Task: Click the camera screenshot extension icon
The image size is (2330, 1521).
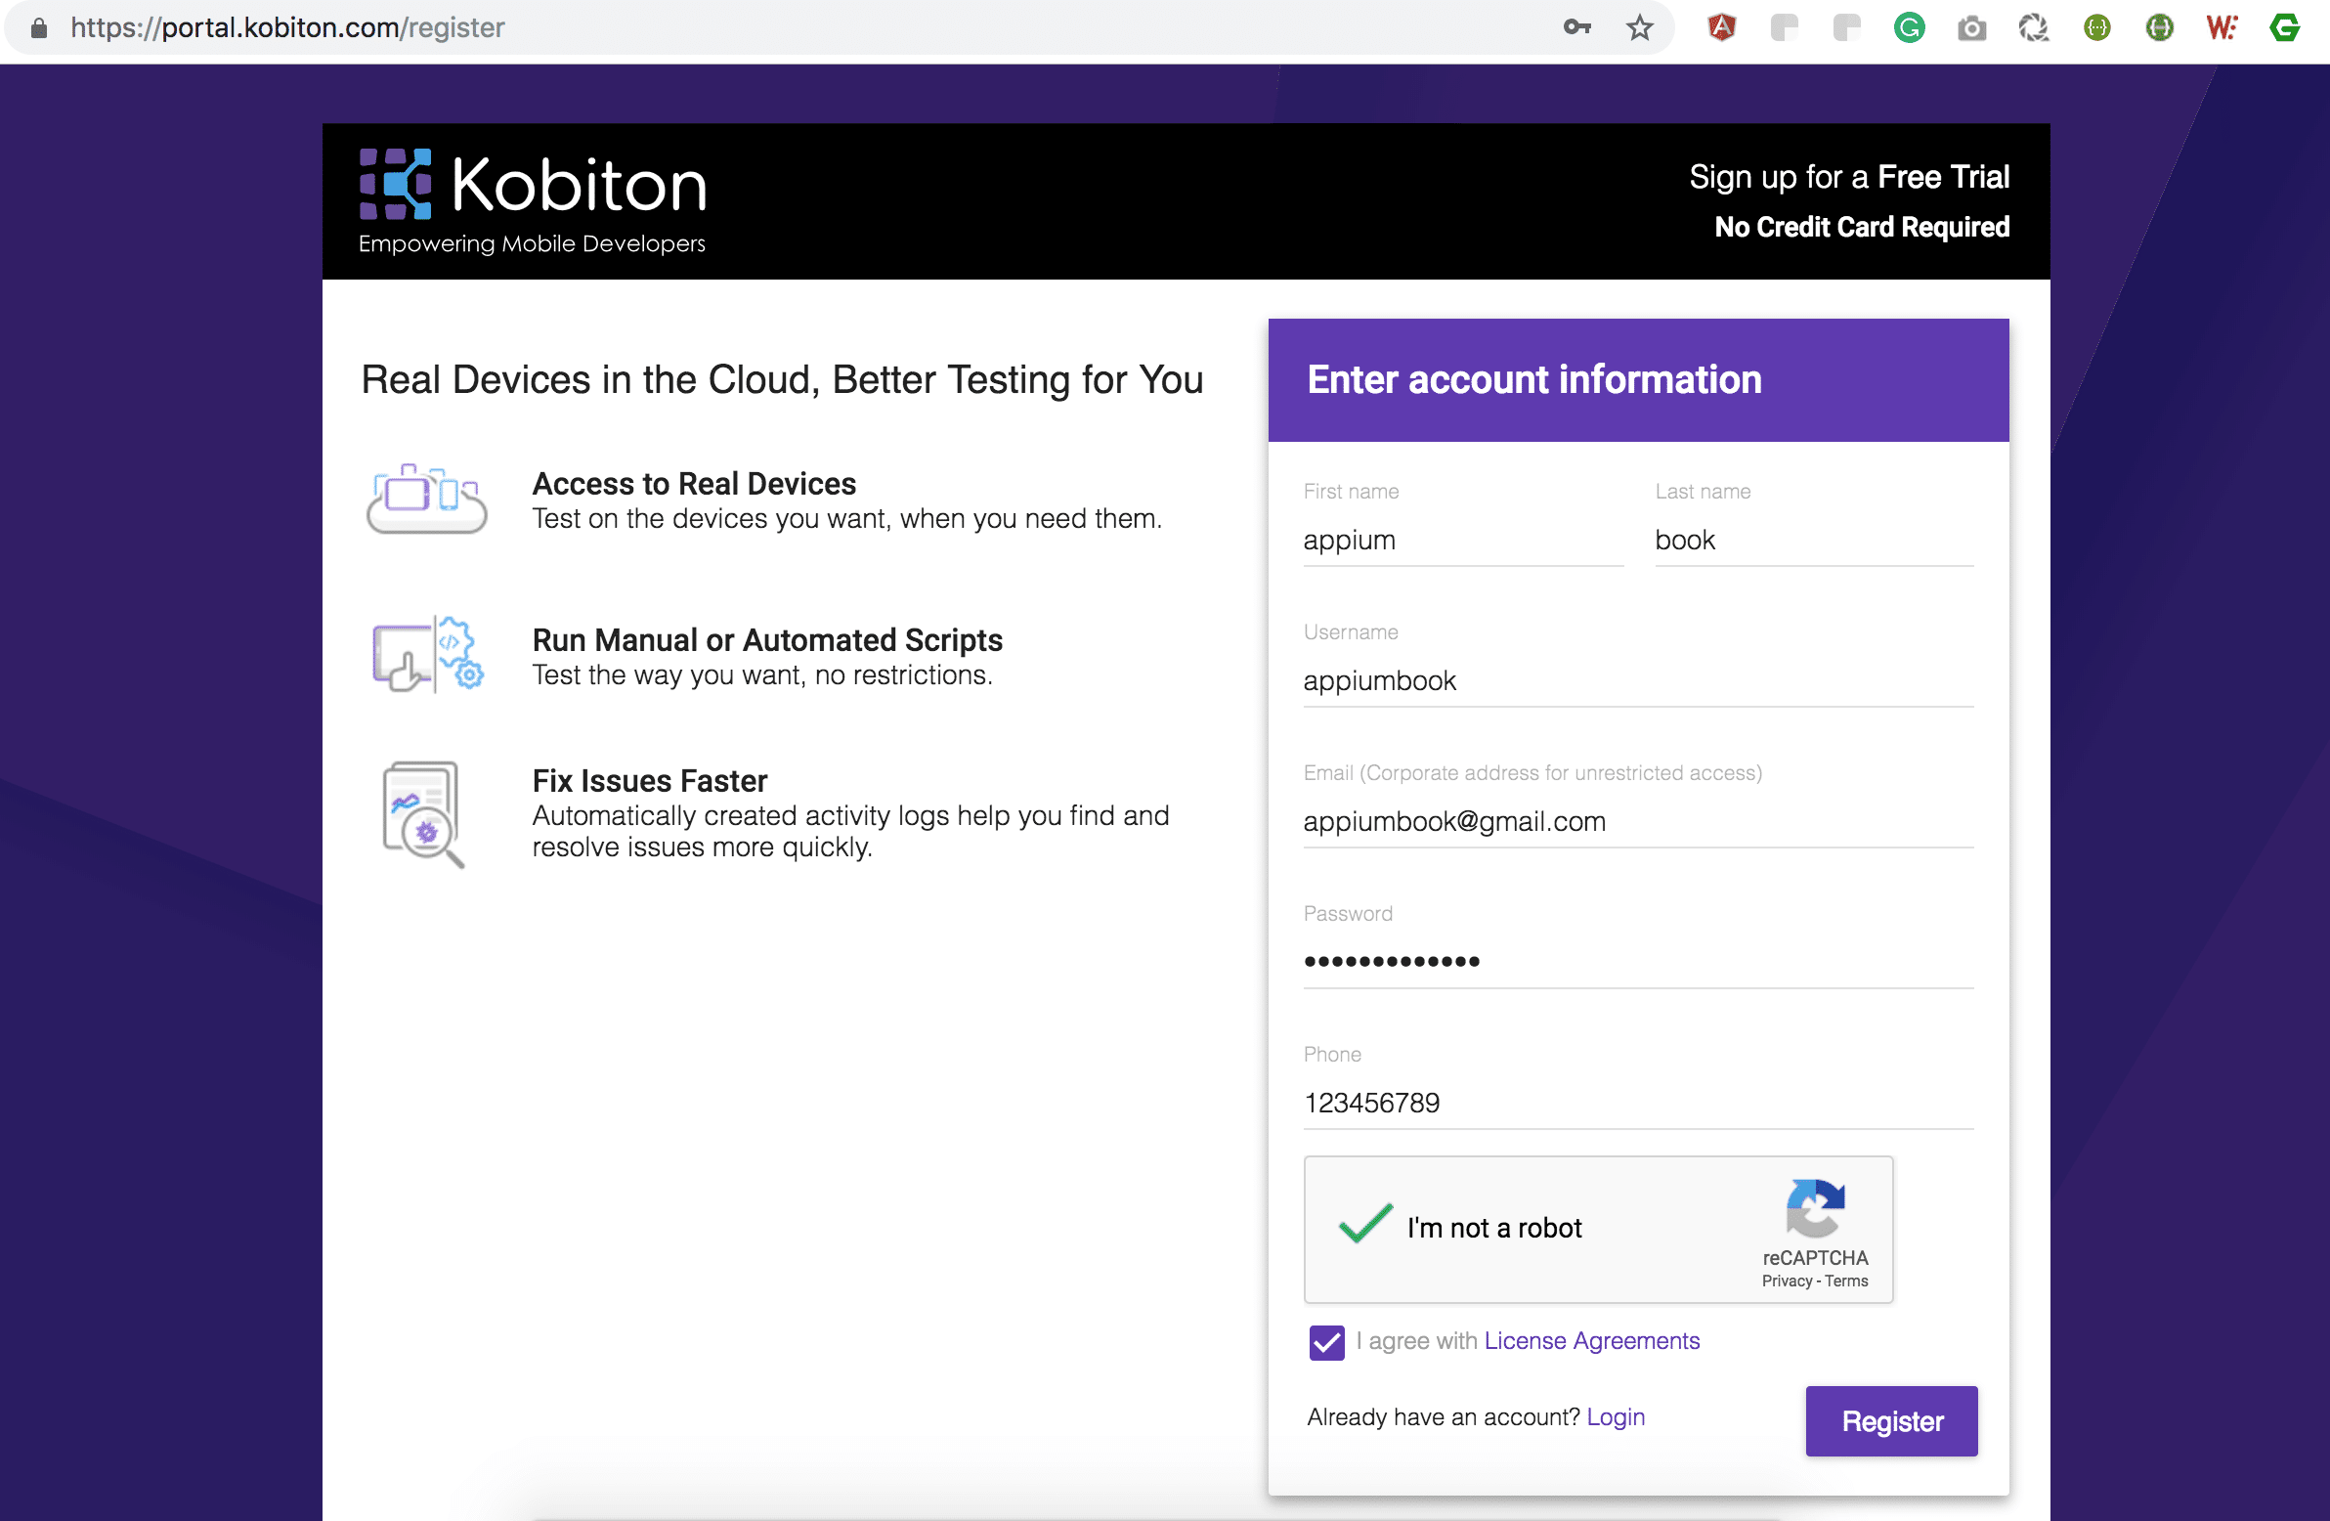Action: point(1971,28)
